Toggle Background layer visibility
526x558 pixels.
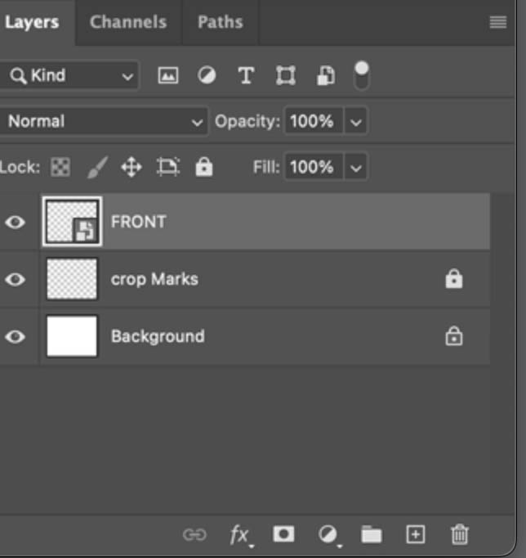pyautogui.click(x=16, y=336)
